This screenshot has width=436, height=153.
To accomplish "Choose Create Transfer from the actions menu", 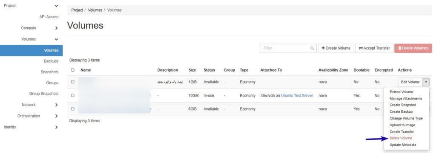I will pos(402,132).
